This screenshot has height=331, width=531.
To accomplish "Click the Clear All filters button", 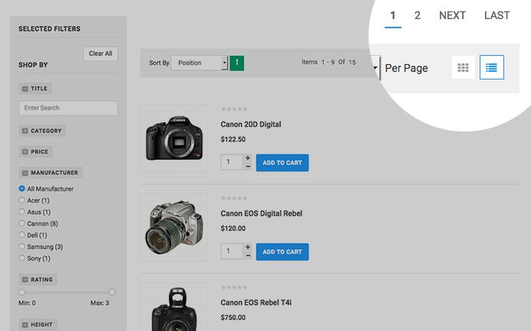I will pos(100,54).
